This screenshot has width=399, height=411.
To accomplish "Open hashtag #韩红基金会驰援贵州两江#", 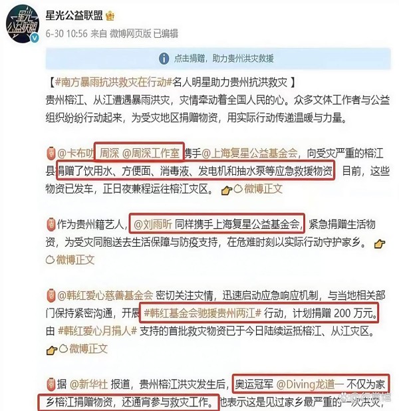I will click(203, 313).
